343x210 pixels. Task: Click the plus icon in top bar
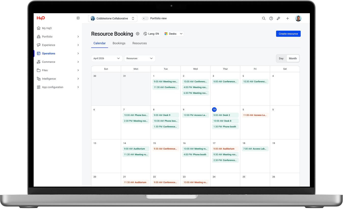(287, 18)
